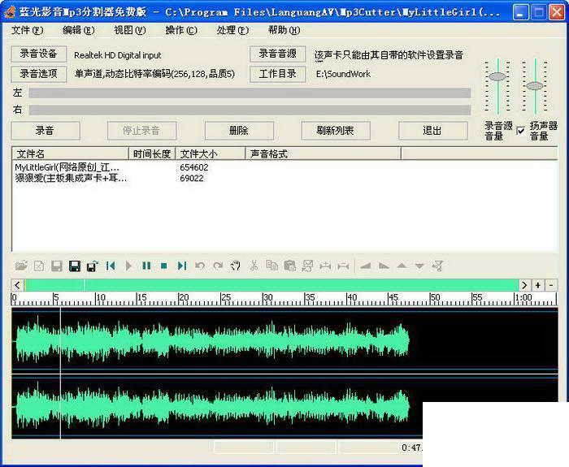This screenshot has height=467, width=569.
Task: Stop playback with the square icon
Action: point(164,266)
